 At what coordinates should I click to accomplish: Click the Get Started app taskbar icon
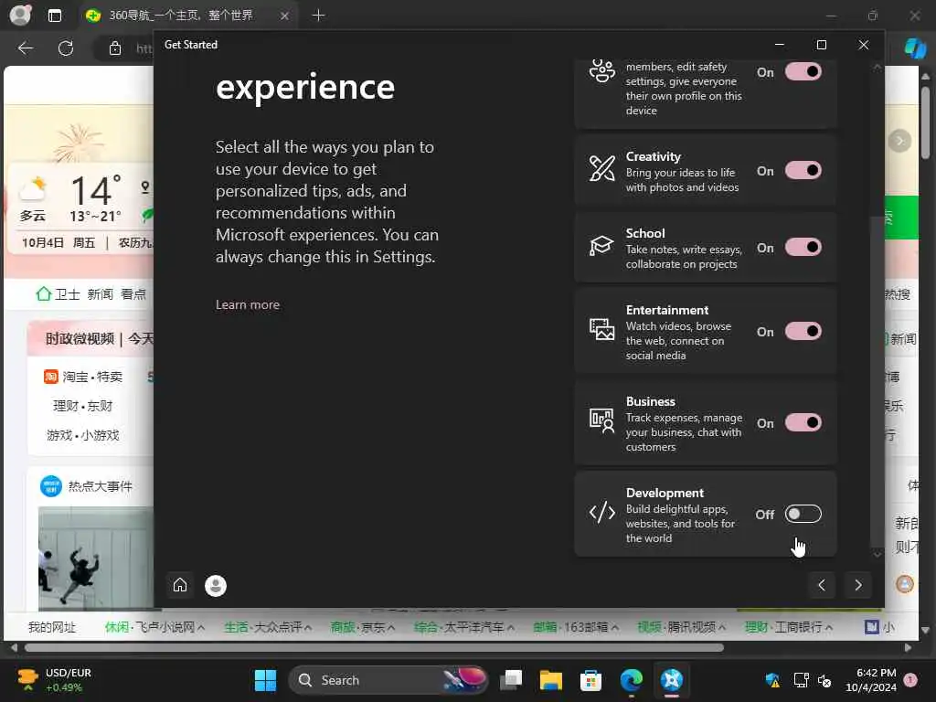point(672,680)
